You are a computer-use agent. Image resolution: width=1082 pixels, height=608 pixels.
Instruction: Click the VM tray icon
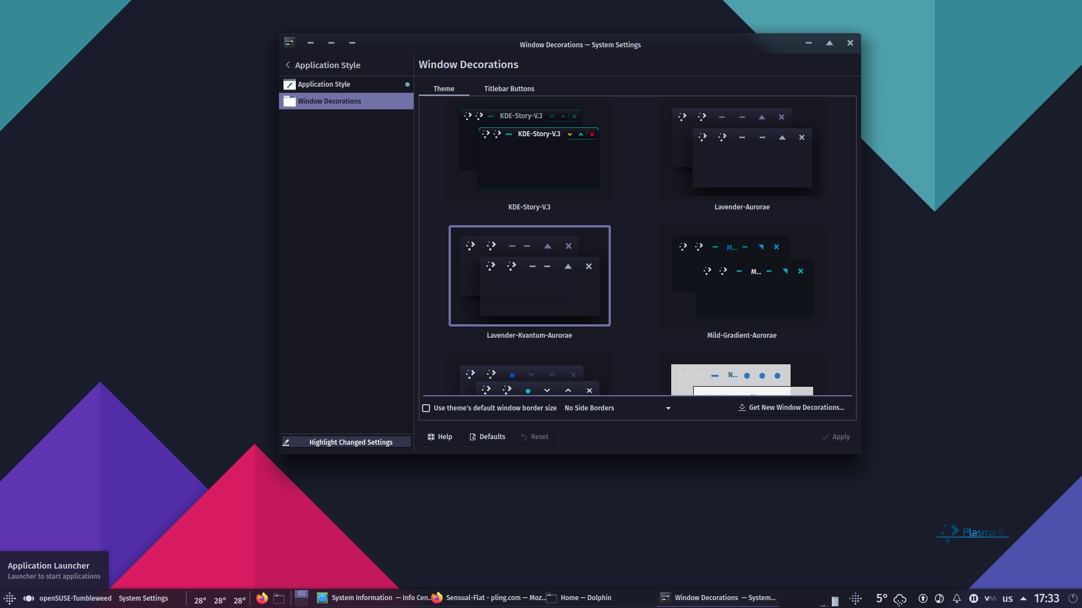(990, 598)
